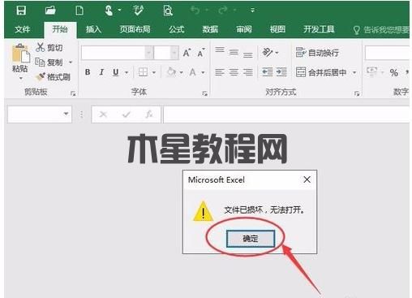Click the 复制 copy button

click(49, 63)
